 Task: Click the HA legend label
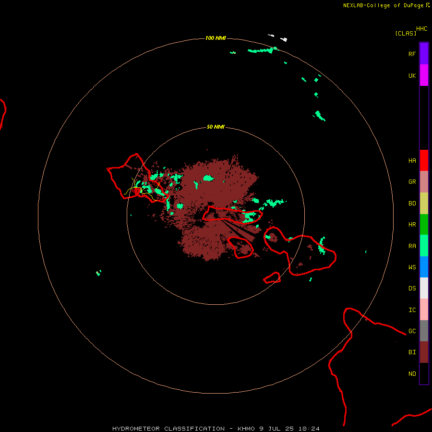tap(412, 161)
